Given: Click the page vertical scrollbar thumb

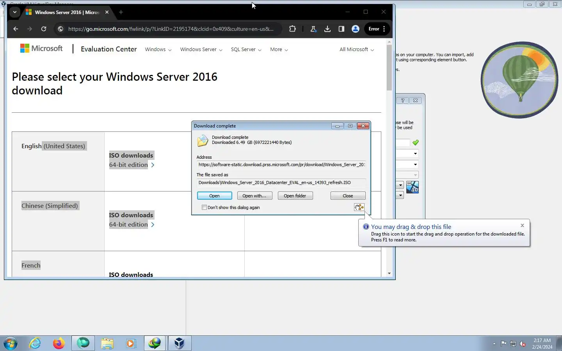Looking at the screenshot, I should tap(389, 67).
